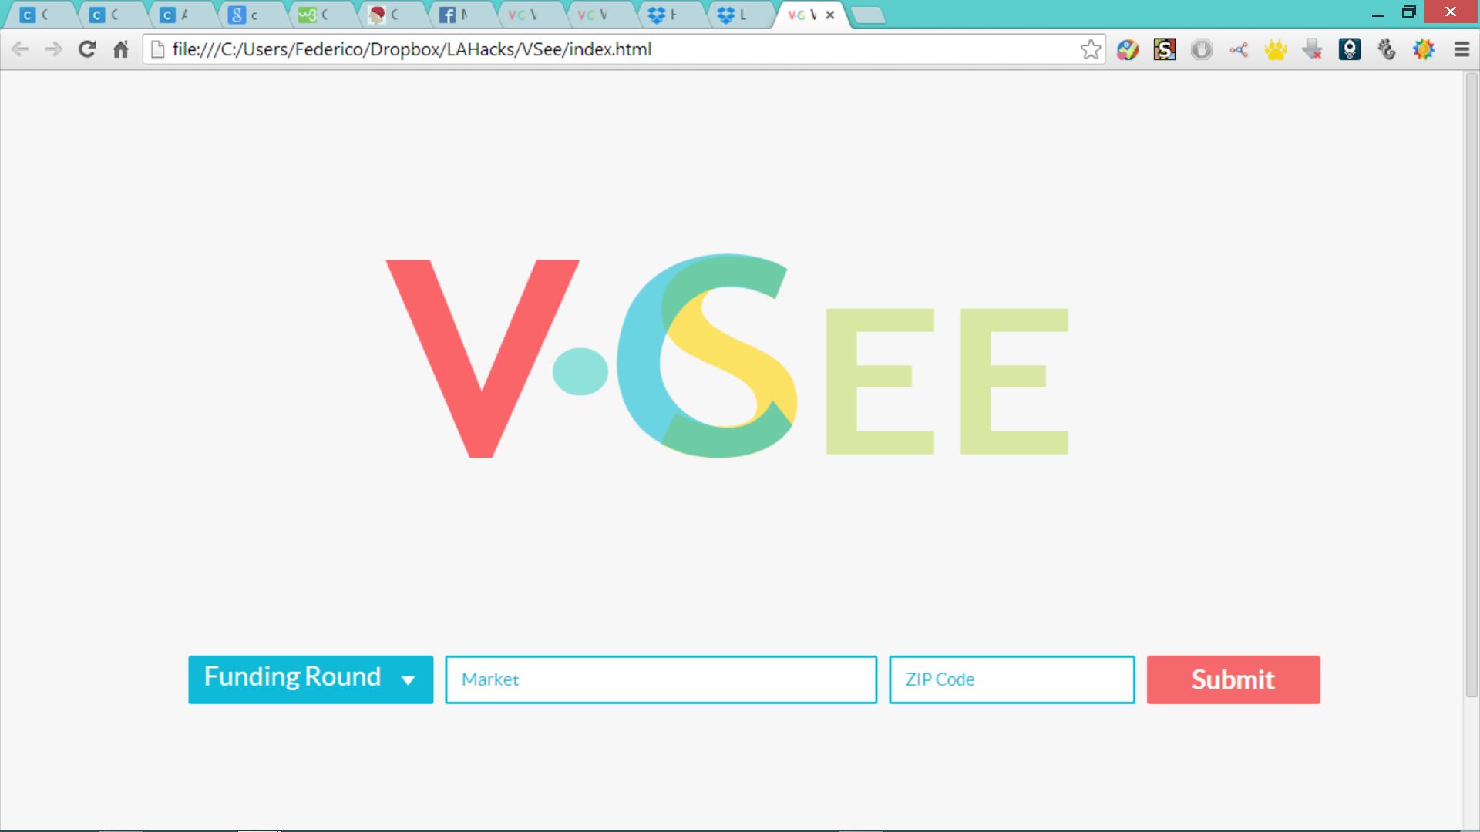
Task: Click the Market input field
Action: point(661,679)
